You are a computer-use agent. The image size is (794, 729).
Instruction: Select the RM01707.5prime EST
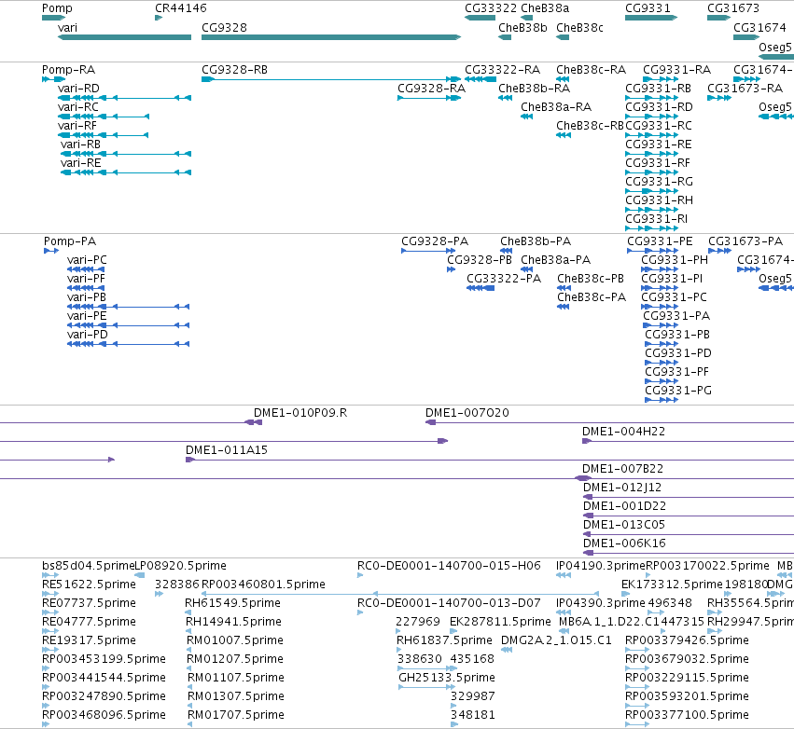190,724
